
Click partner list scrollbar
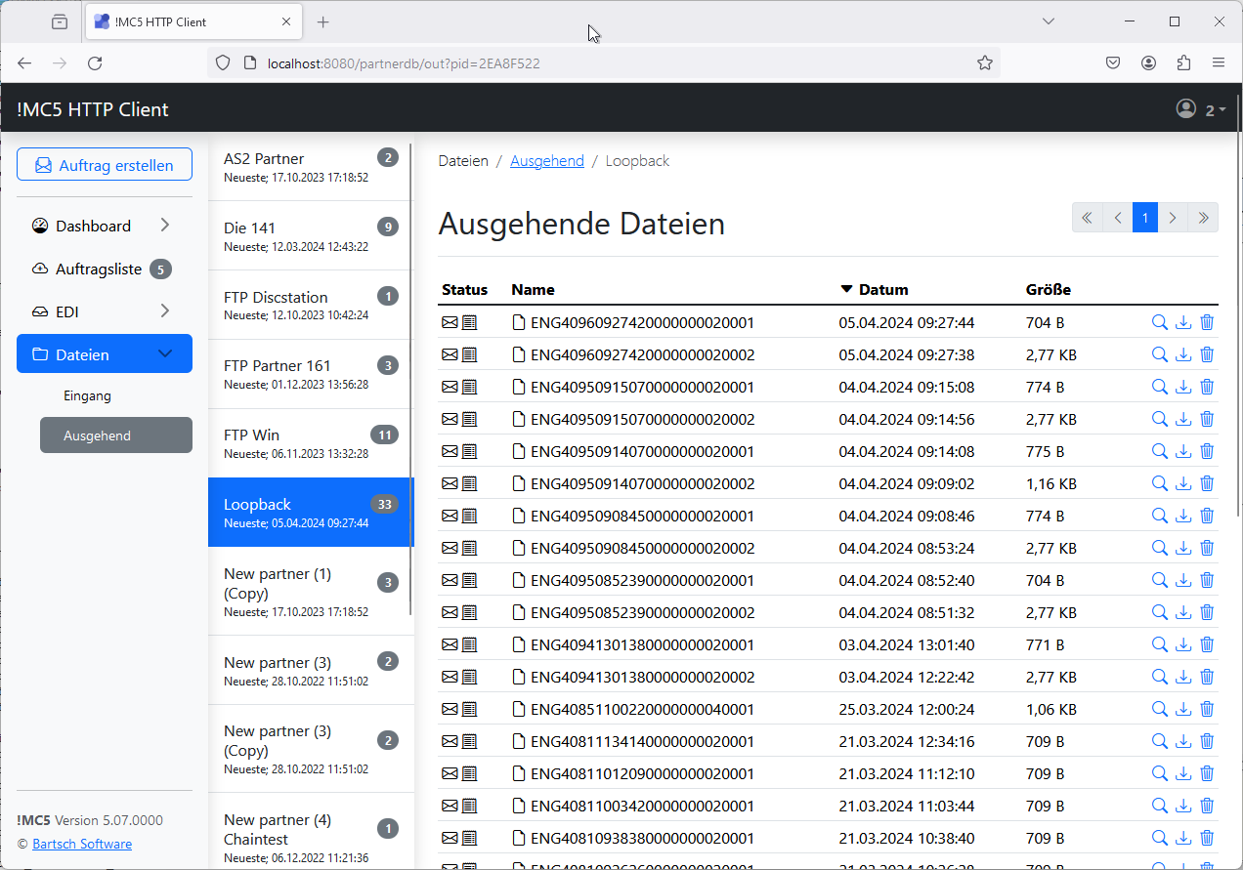[411, 381]
